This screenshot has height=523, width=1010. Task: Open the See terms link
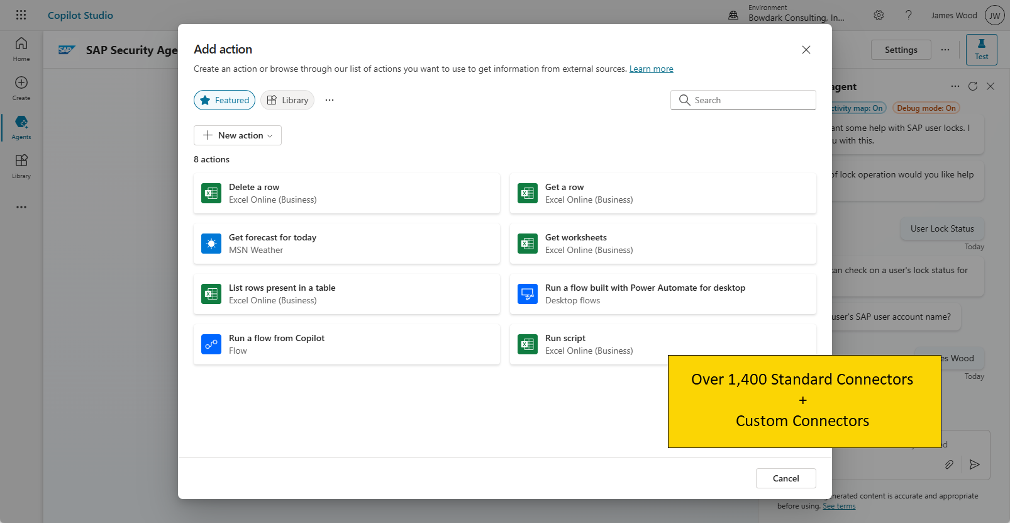pyautogui.click(x=840, y=506)
